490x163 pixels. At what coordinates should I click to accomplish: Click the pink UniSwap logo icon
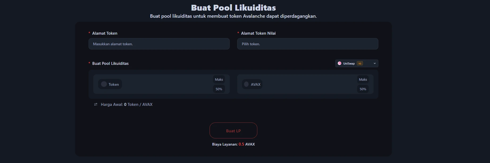tap(340, 64)
